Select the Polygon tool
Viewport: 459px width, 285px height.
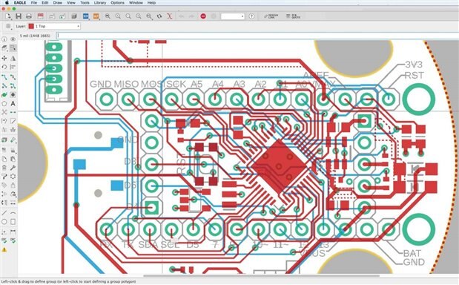coord(4,104)
